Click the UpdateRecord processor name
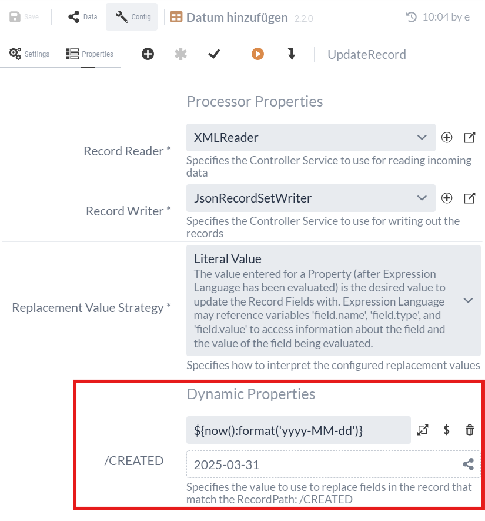Viewport: 485px width, 521px height. point(367,54)
